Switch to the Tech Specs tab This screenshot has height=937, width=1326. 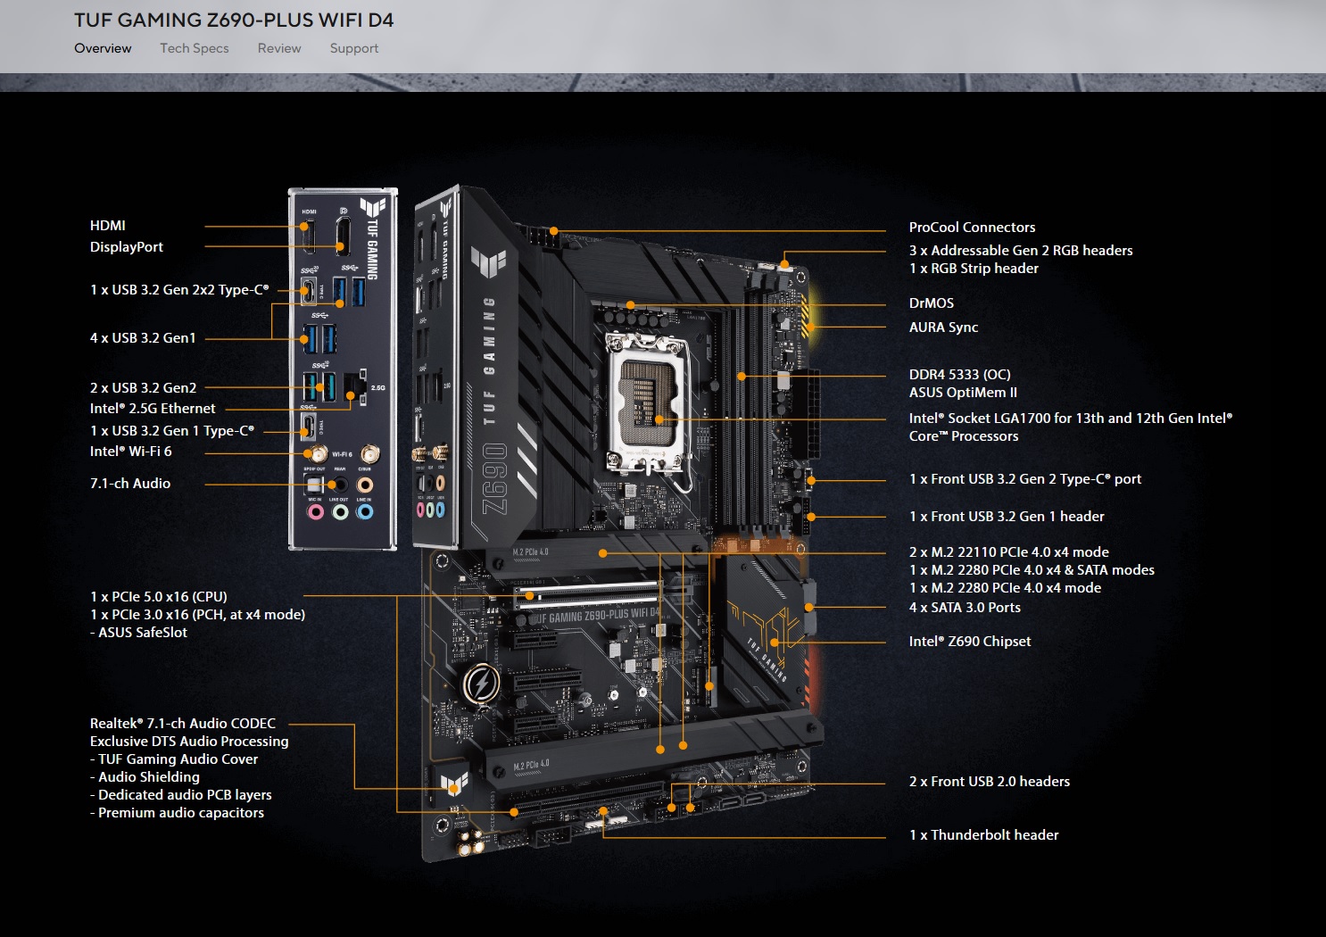(195, 48)
